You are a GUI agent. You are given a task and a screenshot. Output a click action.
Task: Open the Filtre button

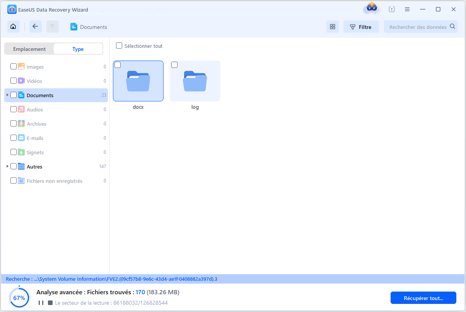[361, 27]
